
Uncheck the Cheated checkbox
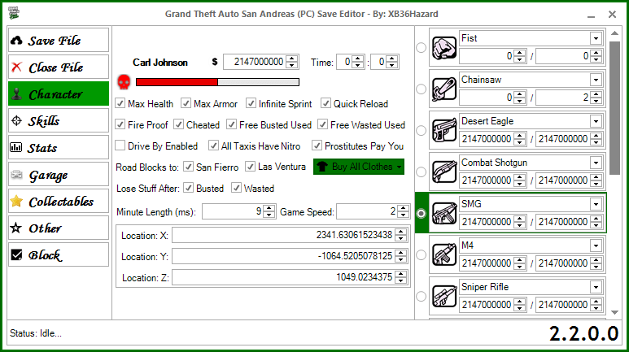[x=178, y=124]
